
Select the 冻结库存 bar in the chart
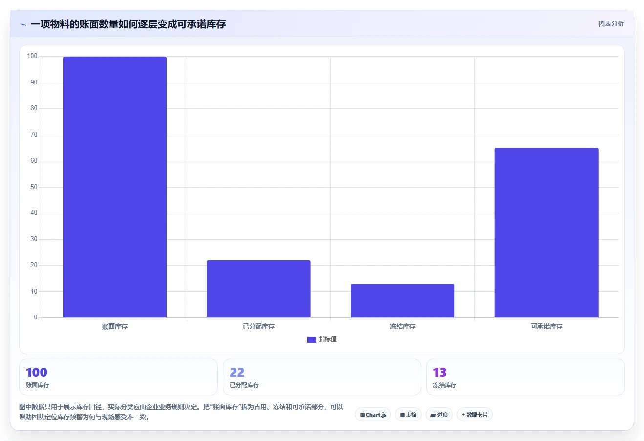pyautogui.click(x=403, y=300)
